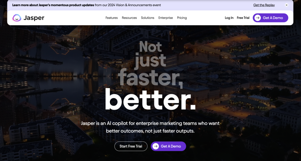This screenshot has height=161, width=301.
Task: Click the large "better." headline
Action: tap(150, 99)
